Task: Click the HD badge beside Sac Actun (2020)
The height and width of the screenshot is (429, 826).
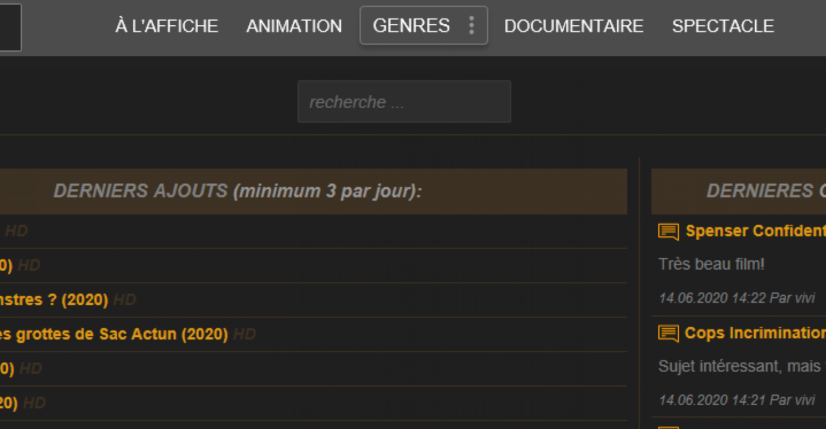Action: tap(244, 334)
